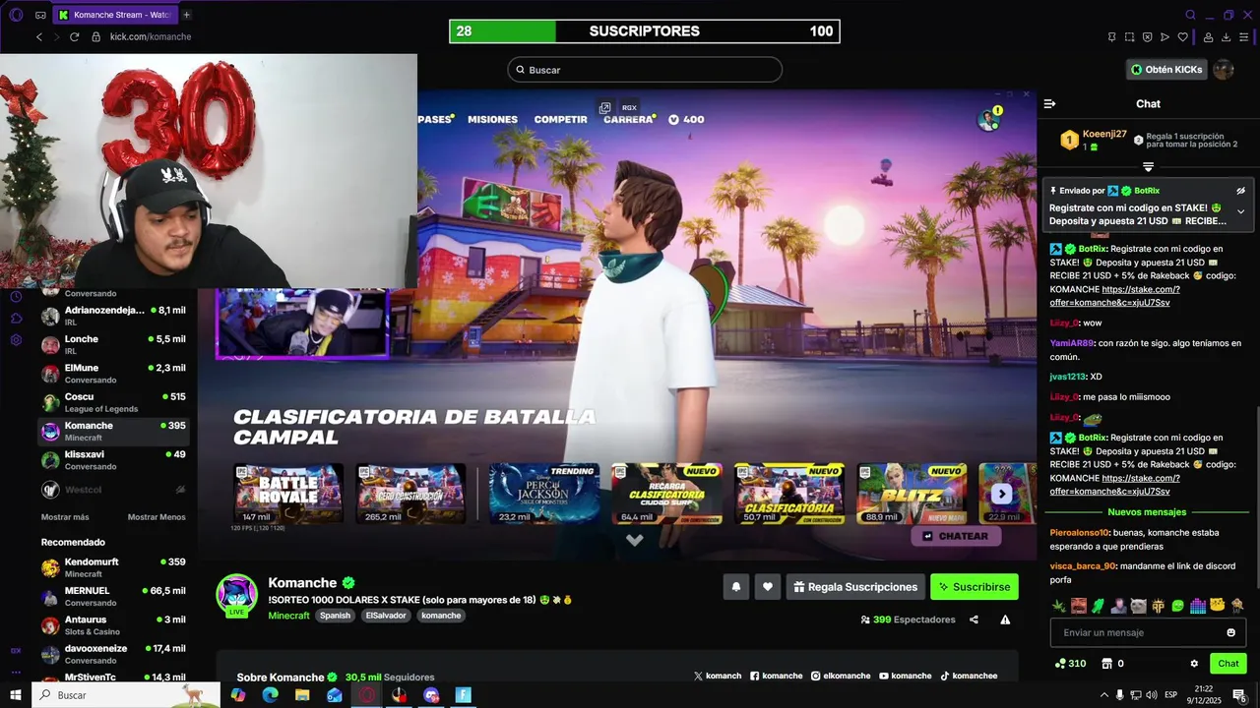Expand the pinned BotRix message chevron
Screen dimensions: 1260x708
coord(1240,211)
